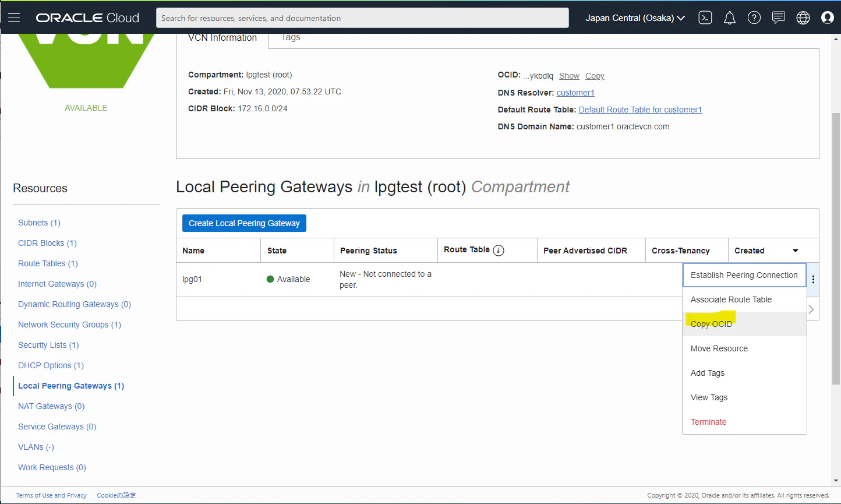Screen dimensions: 841x504
Task: Click the DNS Domain Name customer1.oraclevcn.com
Action: tap(623, 126)
